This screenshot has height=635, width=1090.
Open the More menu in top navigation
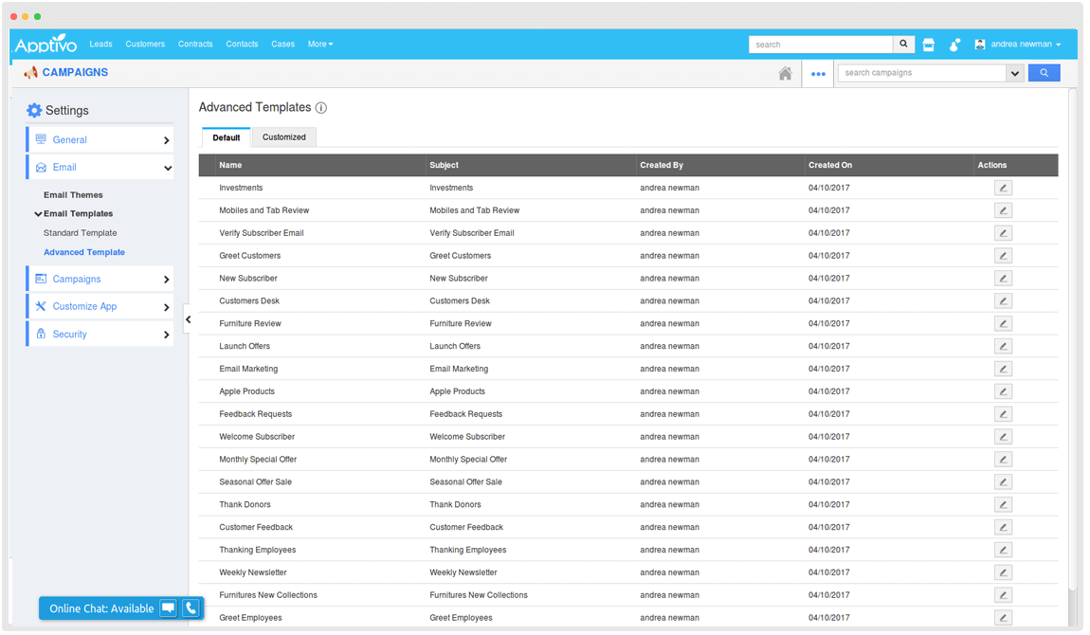(320, 45)
